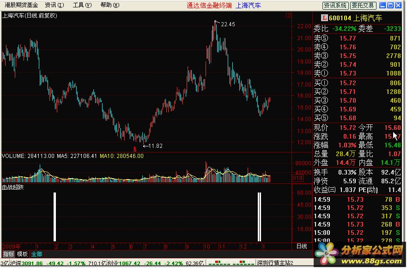
Task: Click the 内盘 value 14.1万
Action: (391, 163)
